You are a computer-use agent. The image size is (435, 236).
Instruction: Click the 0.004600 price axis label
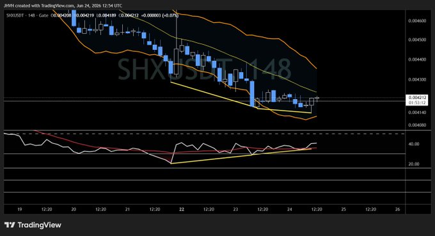(x=417, y=21)
